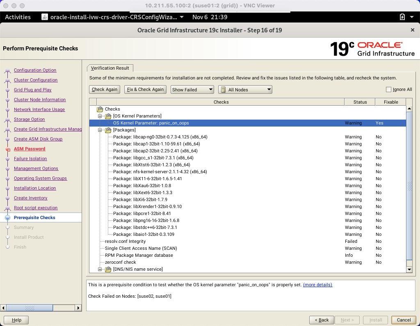This screenshot has width=420, height=326.
Task: Open the Activities overview
Action: click(18, 17)
